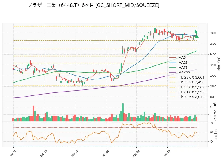This screenshot has width=223, height=160.
Task: Click the Feb 19 date axis label
Action: pos(43,153)
